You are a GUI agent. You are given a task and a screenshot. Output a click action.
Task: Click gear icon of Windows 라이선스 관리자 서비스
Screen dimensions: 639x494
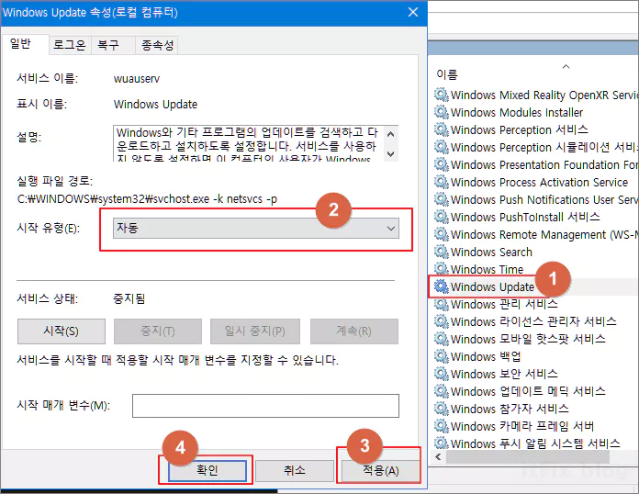click(442, 321)
